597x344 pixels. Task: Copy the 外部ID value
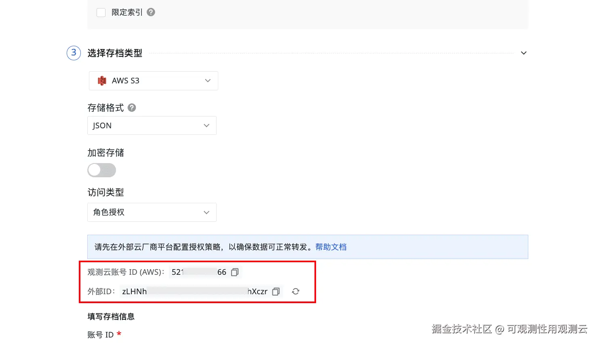[276, 291]
